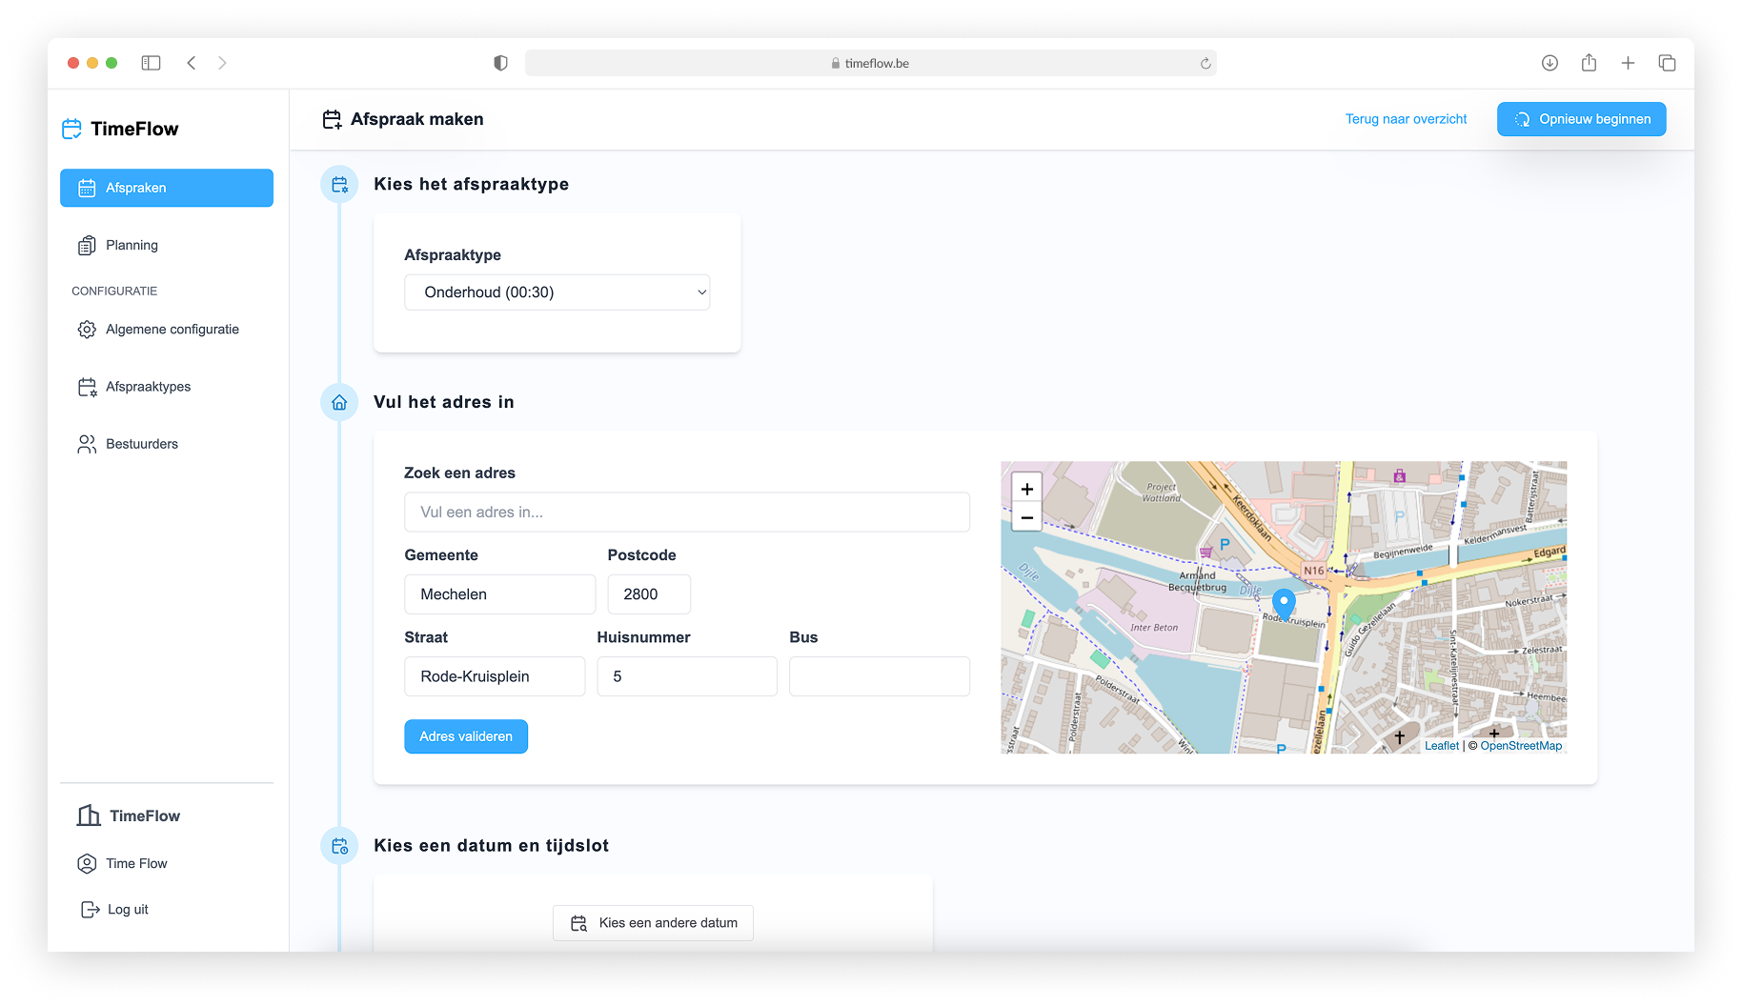This screenshot has width=1742, height=1006.
Task: Click the clock icon beside Kies een datum
Action: 339,845
